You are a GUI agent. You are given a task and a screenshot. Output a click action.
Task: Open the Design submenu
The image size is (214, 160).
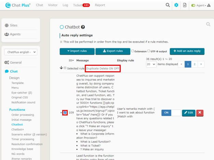tap(14, 78)
